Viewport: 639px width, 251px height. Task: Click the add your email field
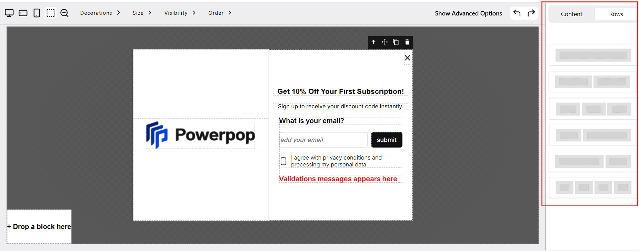[x=323, y=140]
